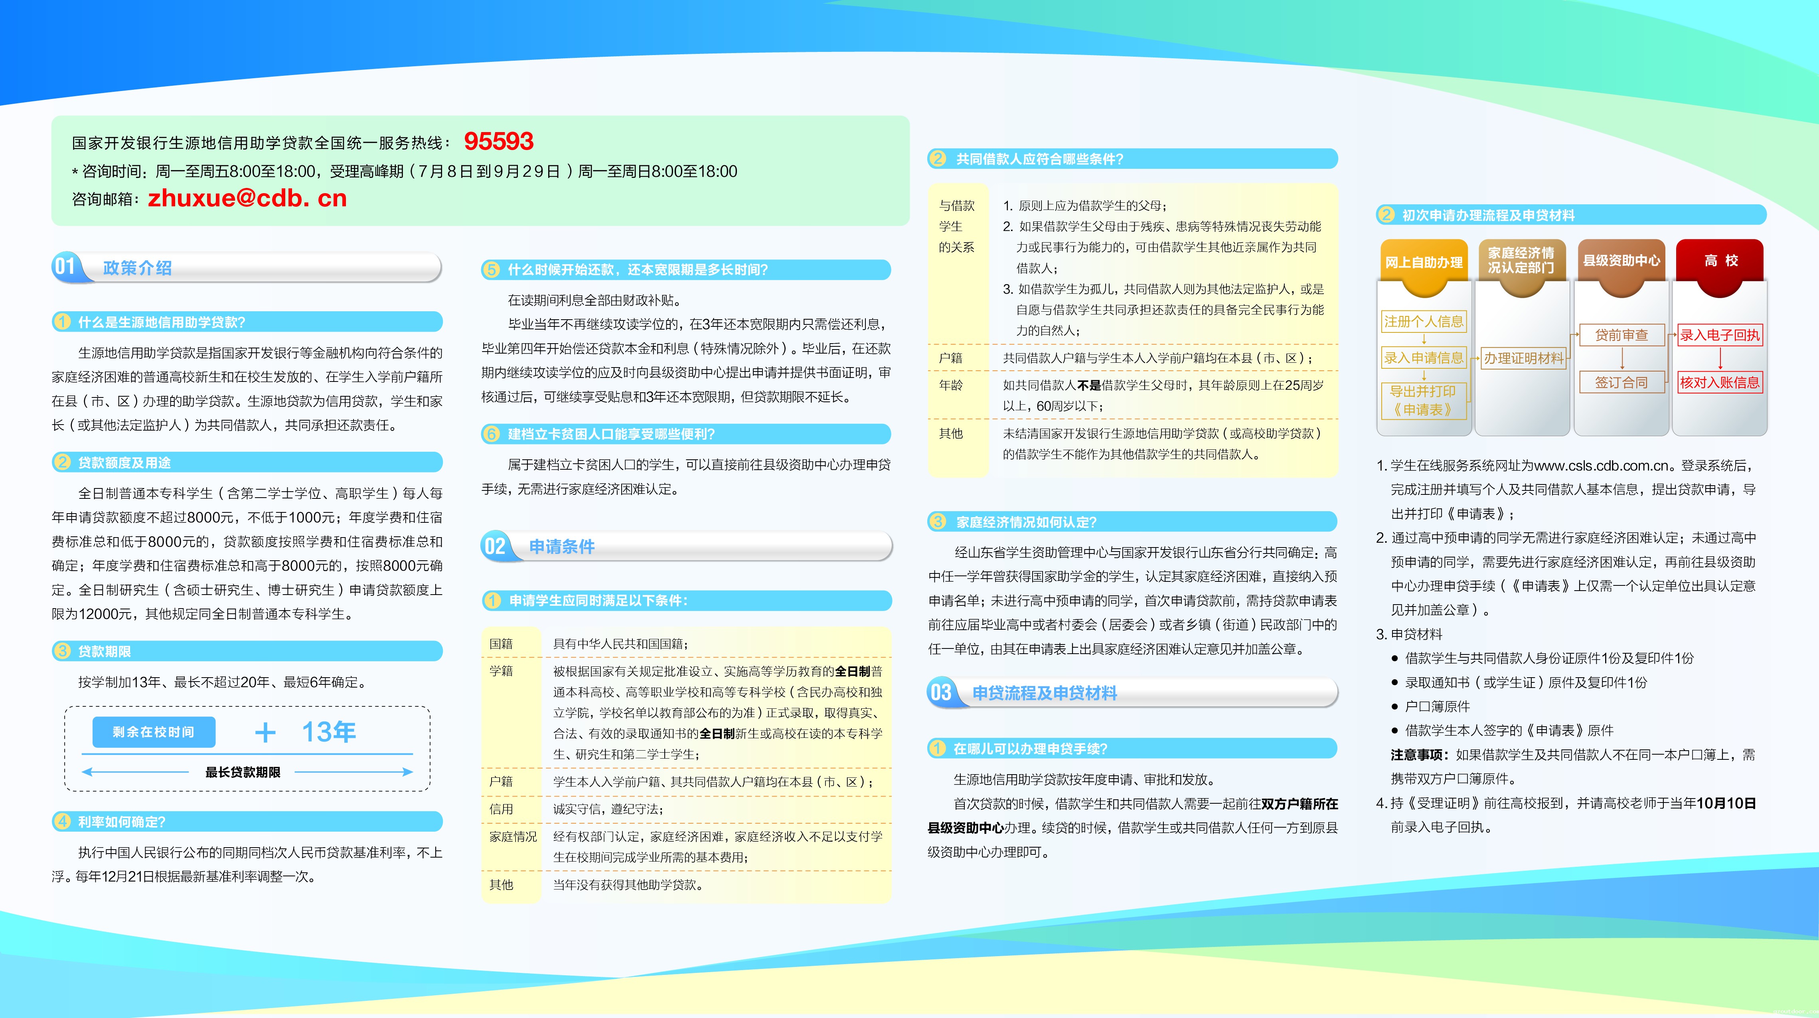The width and height of the screenshot is (1819, 1018).
Task: Click the zhuxue@cdb.cn email address
Action: tap(247, 198)
